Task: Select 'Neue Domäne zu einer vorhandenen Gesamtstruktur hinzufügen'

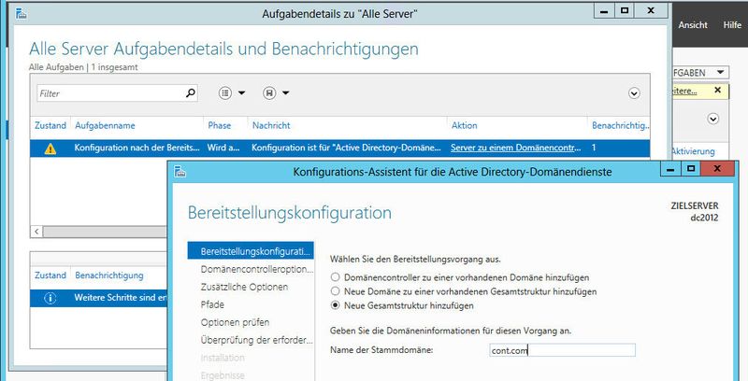Action: (336, 291)
